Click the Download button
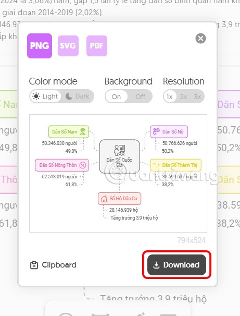This screenshot has height=316, width=240. tap(176, 265)
